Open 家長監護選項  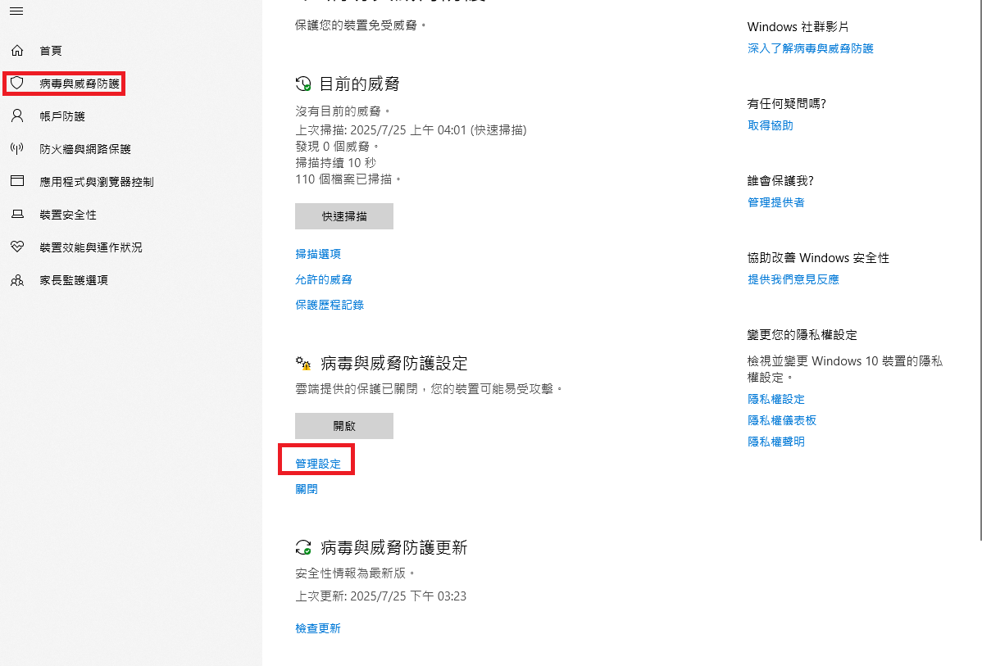tap(74, 280)
